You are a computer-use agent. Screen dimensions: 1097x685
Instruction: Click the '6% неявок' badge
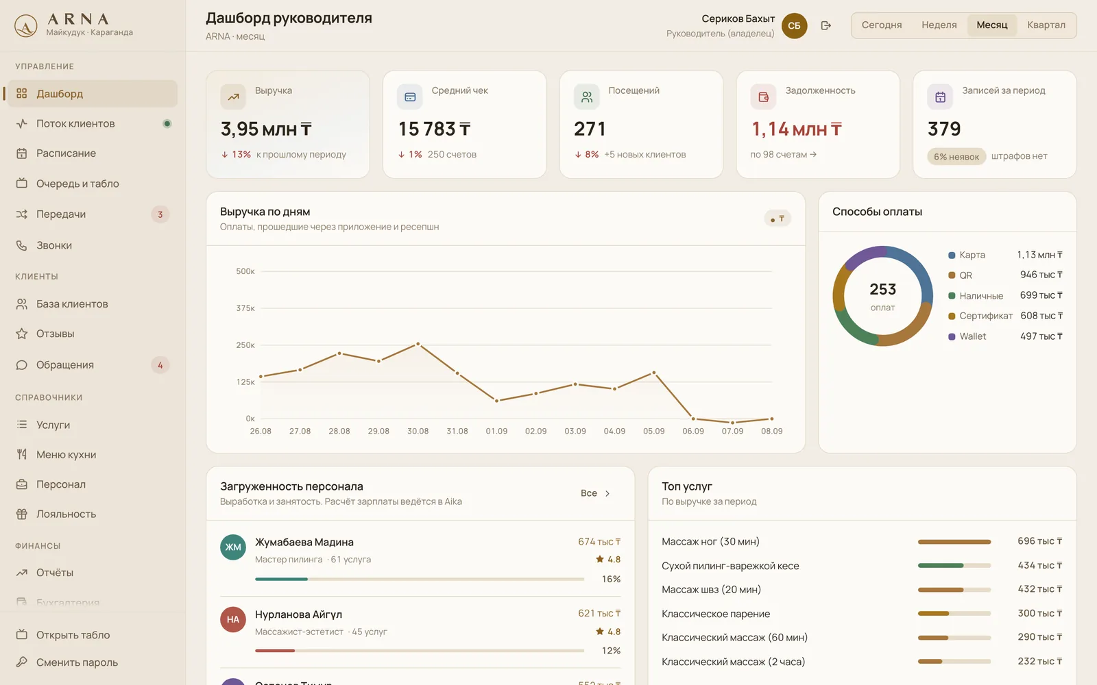[956, 157]
